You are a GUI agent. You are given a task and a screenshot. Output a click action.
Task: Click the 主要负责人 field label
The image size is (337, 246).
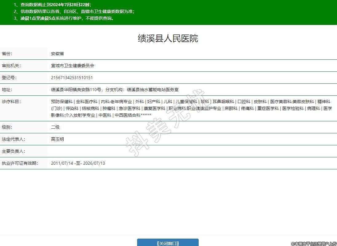click(x=13, y=151)
